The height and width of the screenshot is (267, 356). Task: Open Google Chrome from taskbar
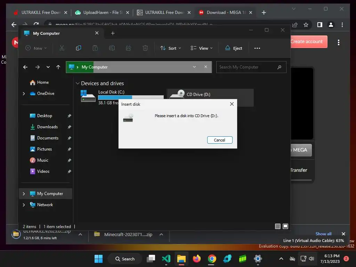(212, 259)
